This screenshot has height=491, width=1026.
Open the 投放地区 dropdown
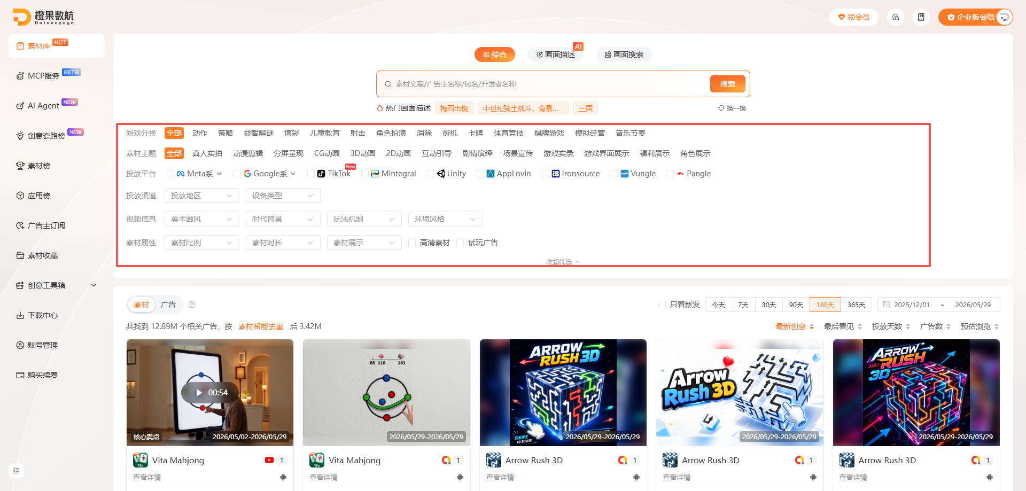[202, 196]
